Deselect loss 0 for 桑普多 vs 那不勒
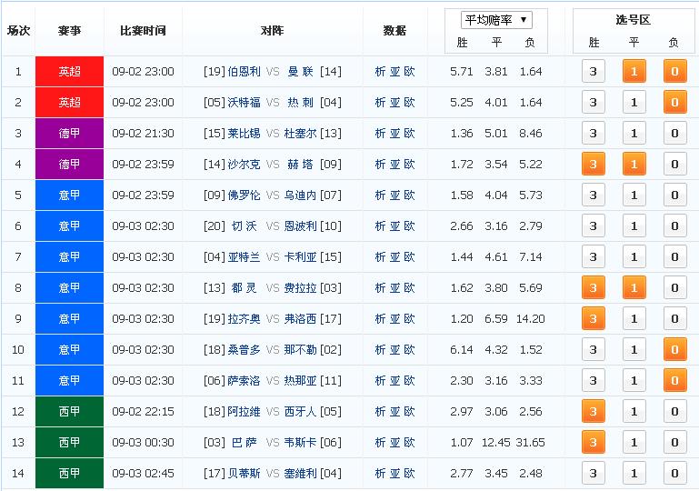 (675, 350)
